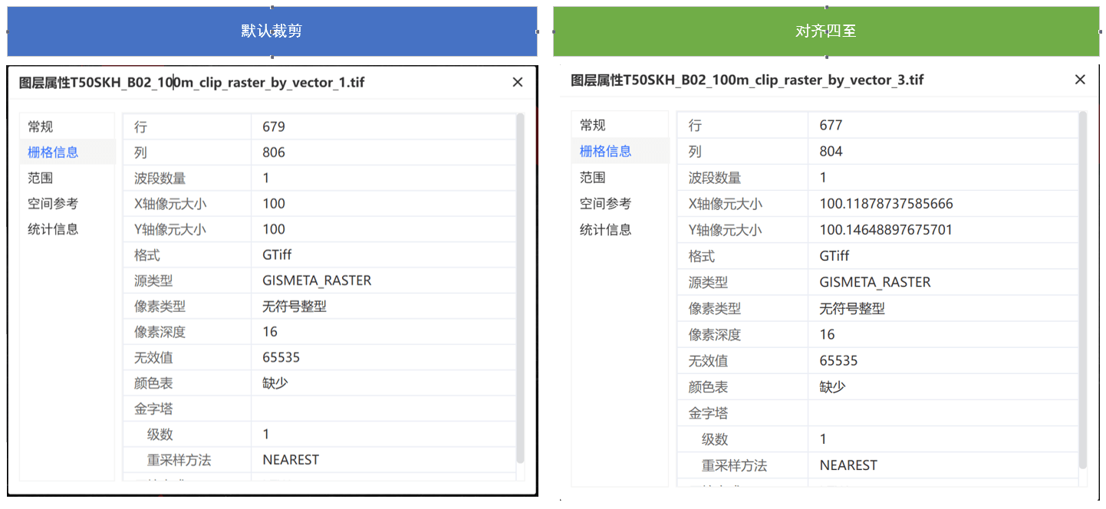
Task: Click the column count value 804
Action: pyautogui.click(x=831, y=151)
